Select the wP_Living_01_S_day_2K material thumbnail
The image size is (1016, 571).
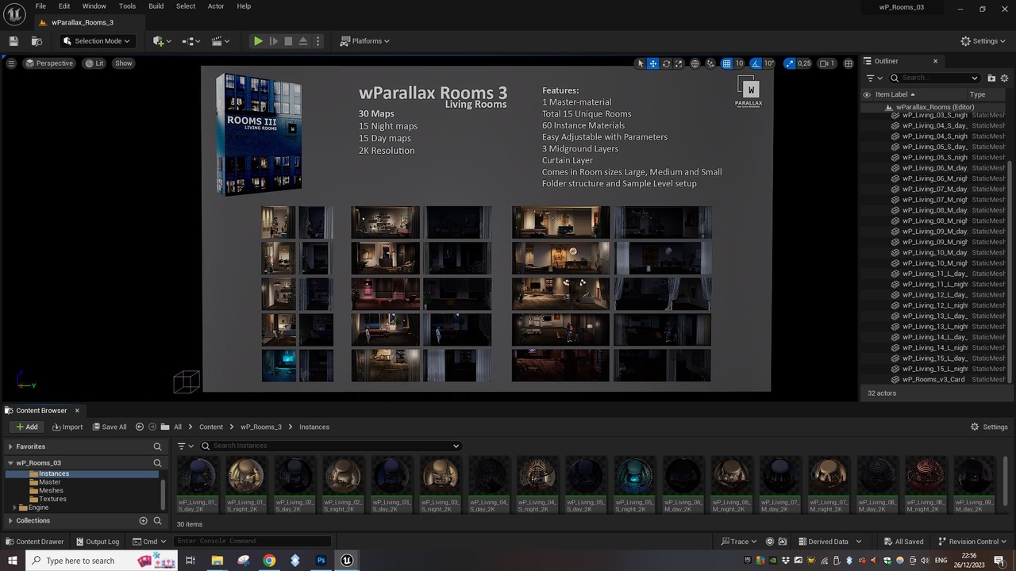pyautogui.click(x=197, y=484)
